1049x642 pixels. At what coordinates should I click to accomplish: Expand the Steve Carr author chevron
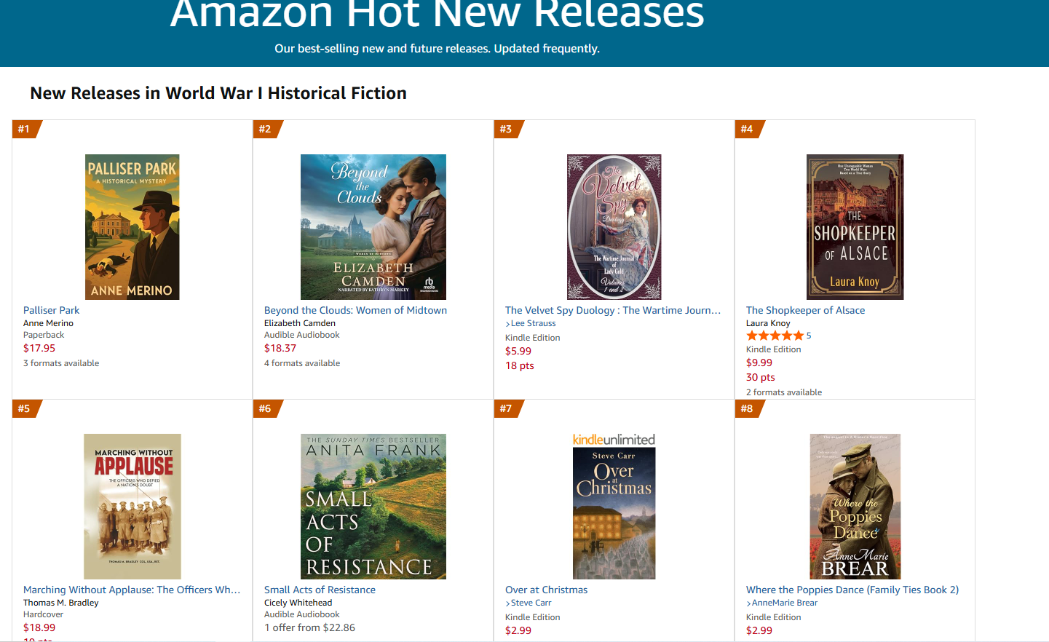coord(507,603)
